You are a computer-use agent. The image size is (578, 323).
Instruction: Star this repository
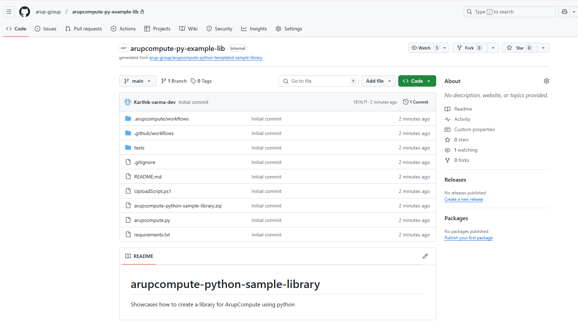point(520,48)
